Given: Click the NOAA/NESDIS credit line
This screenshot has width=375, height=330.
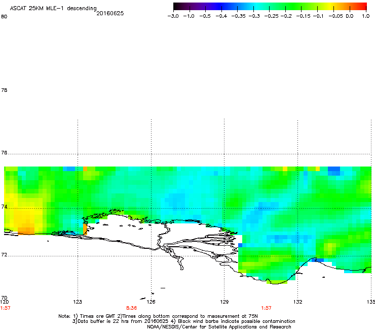Looking at the screenshot, I should click(219, 327).
